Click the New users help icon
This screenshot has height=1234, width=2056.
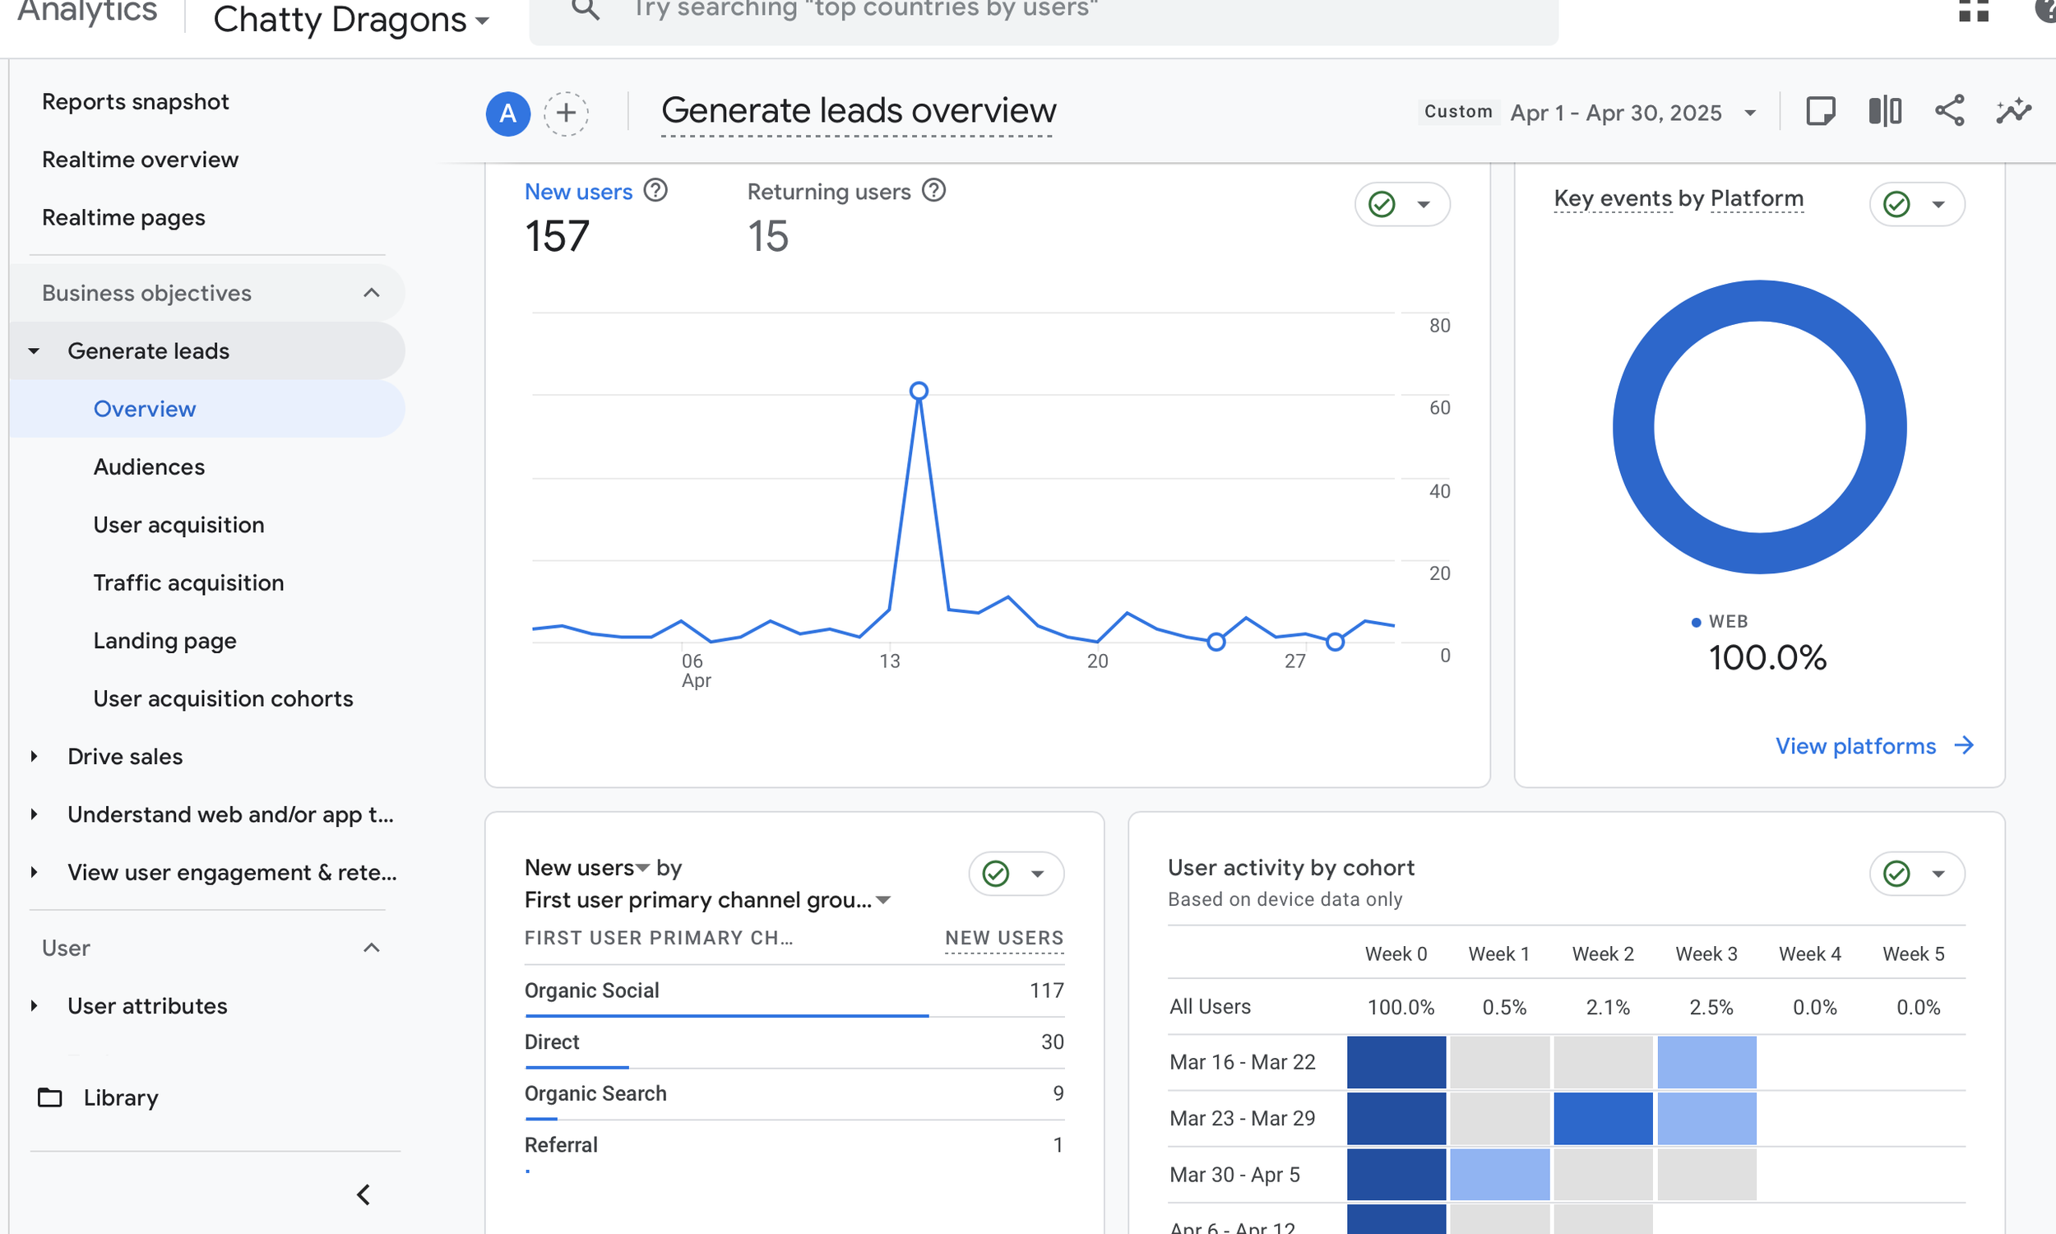coord(655,190)
